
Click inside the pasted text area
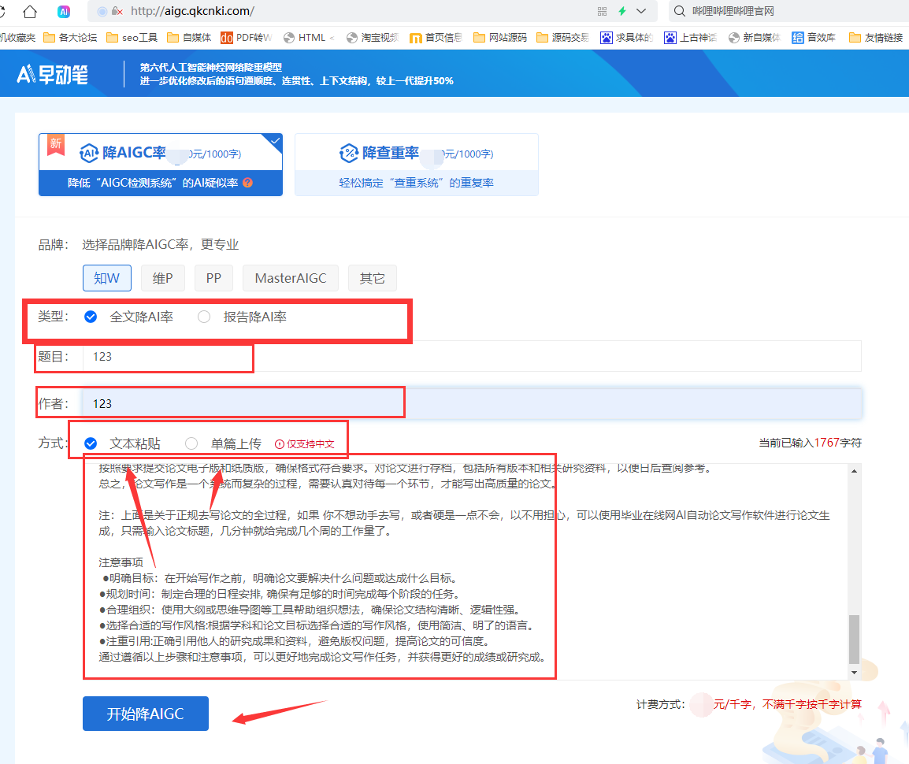point(466,571)
